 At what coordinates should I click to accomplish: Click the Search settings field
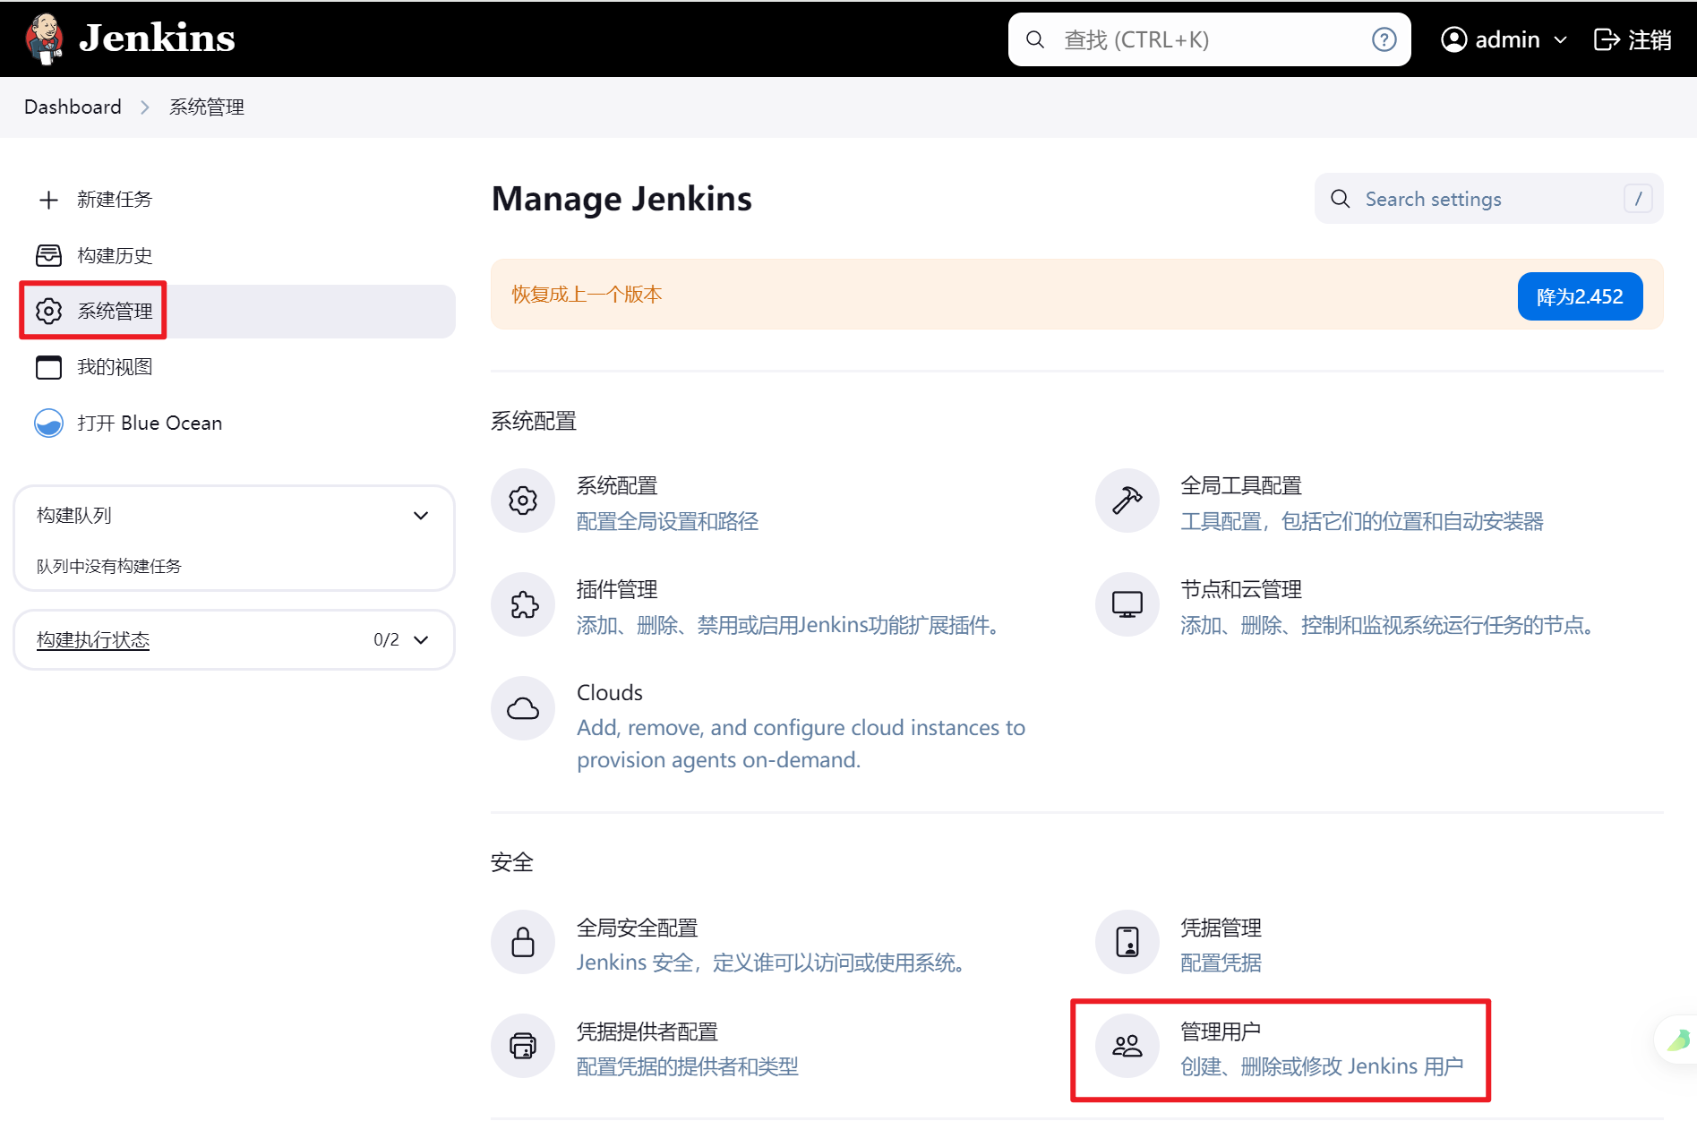pyautogui.click(x=1488, y=199)
